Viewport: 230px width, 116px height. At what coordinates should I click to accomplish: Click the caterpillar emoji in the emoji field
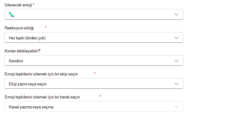12,14
